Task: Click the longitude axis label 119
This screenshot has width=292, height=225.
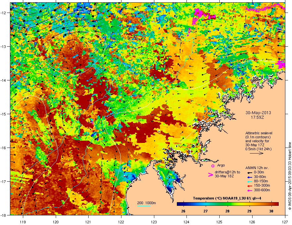Action: tap(23, 222)
